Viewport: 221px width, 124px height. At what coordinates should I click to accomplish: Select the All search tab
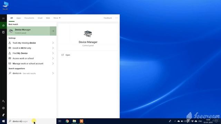pyautogui.click(x=11, y=18)
